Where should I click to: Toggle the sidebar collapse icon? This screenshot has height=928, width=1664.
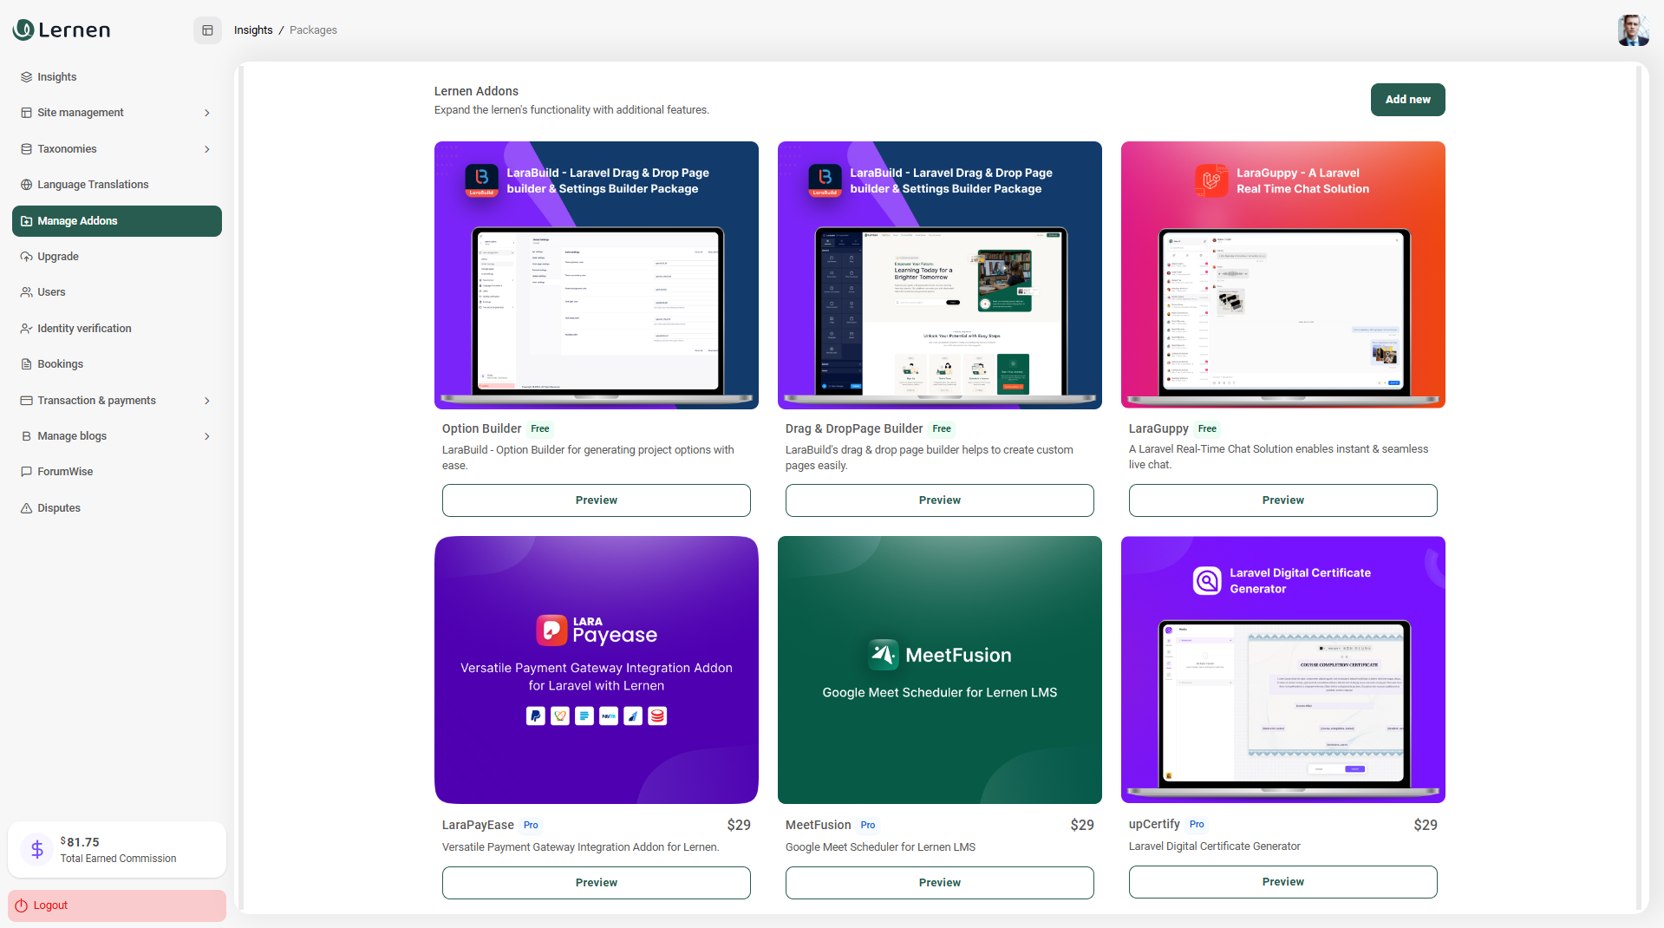[x=207, y=30]
